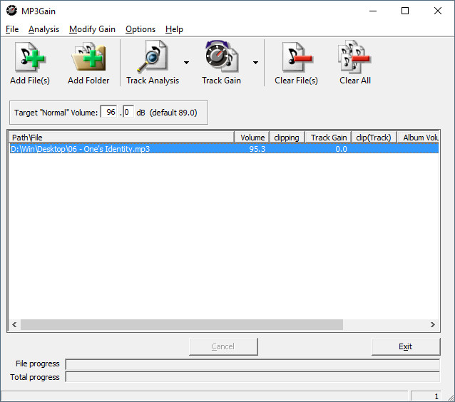The height and width of the screenshot is (402, 455).
Task: Click the status bar file count 1
Action: coord(426,396)
